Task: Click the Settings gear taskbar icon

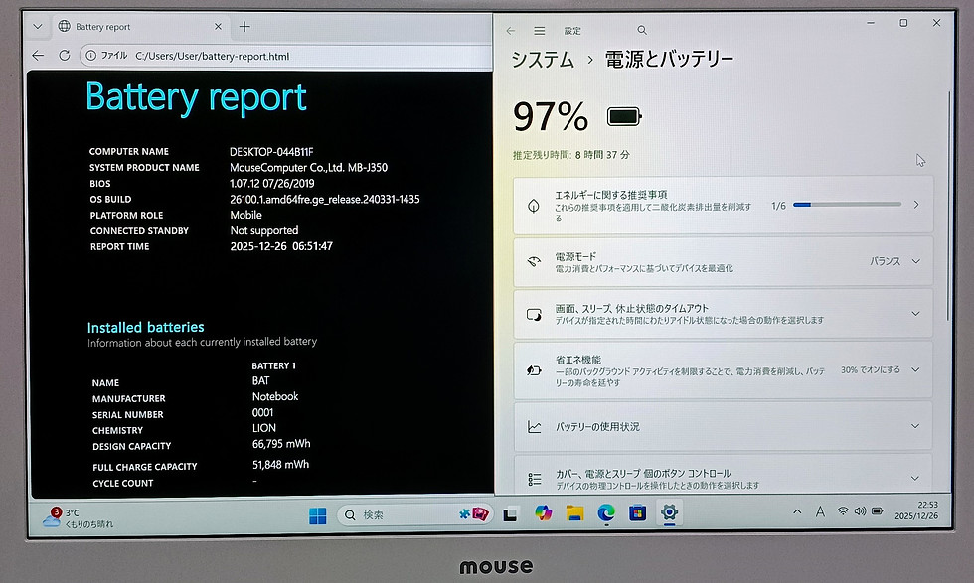Action: point(669,512)
